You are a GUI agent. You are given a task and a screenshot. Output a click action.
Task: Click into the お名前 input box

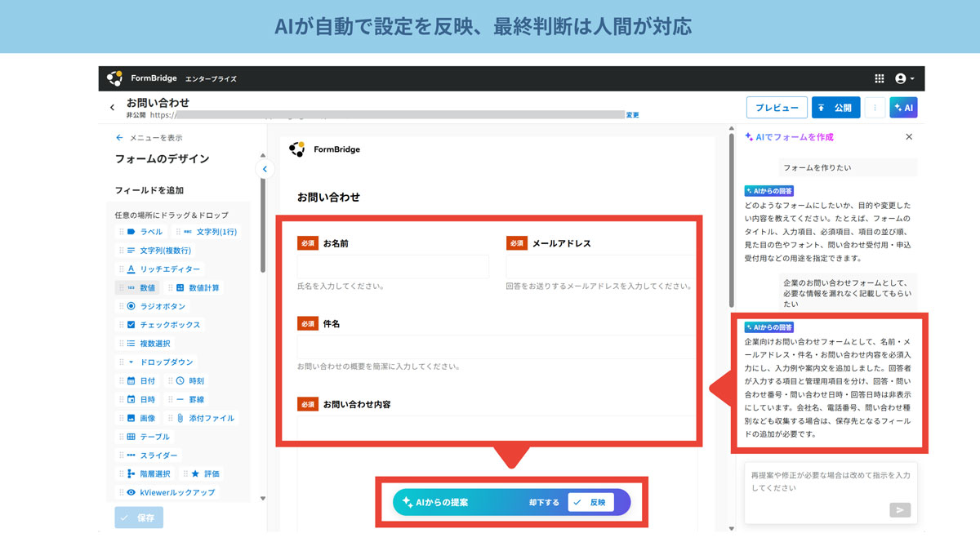click(393, 267)
